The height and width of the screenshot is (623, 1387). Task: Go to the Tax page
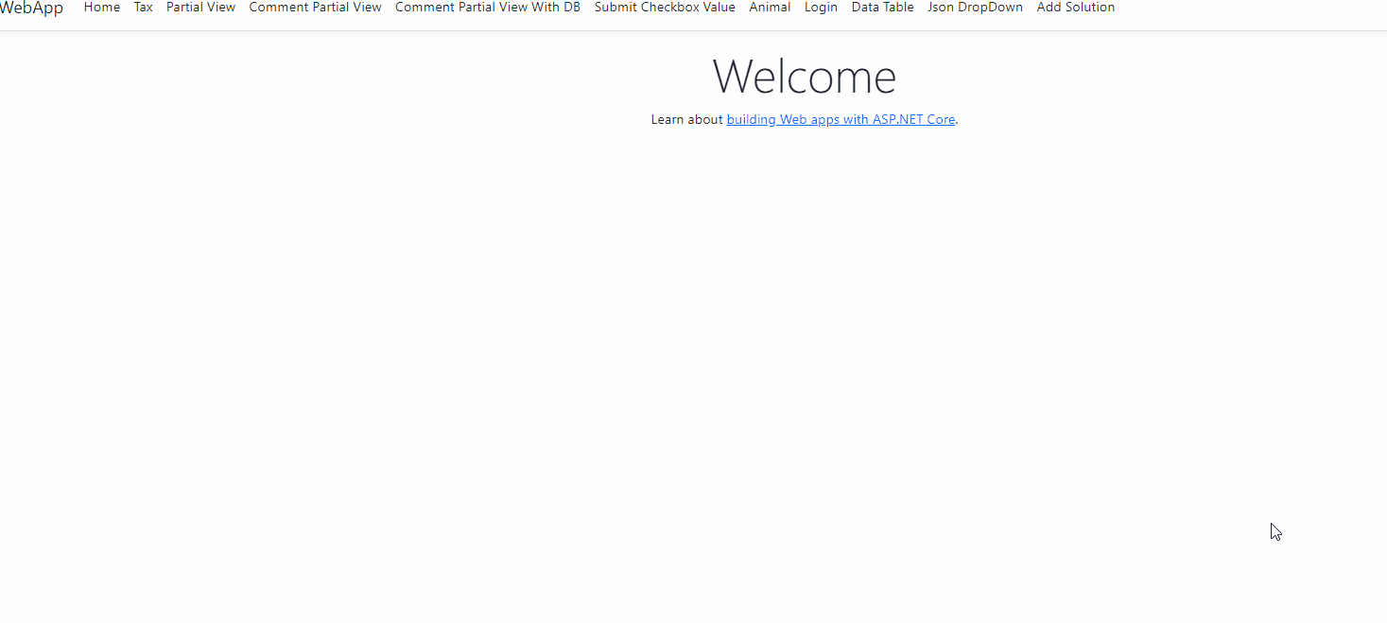(144, 8)
